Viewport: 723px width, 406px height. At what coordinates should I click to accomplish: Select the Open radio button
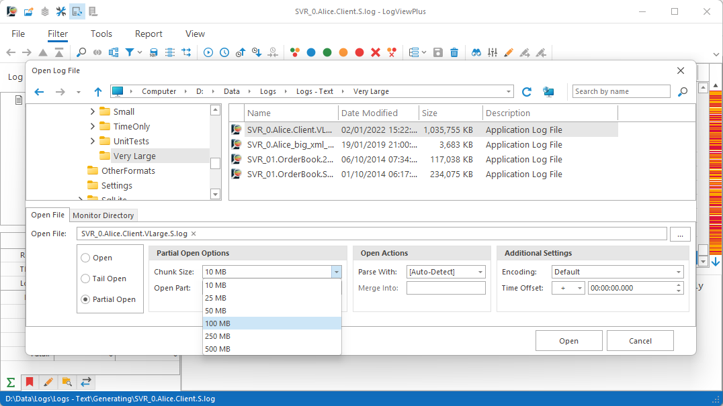tap(85, 258)
